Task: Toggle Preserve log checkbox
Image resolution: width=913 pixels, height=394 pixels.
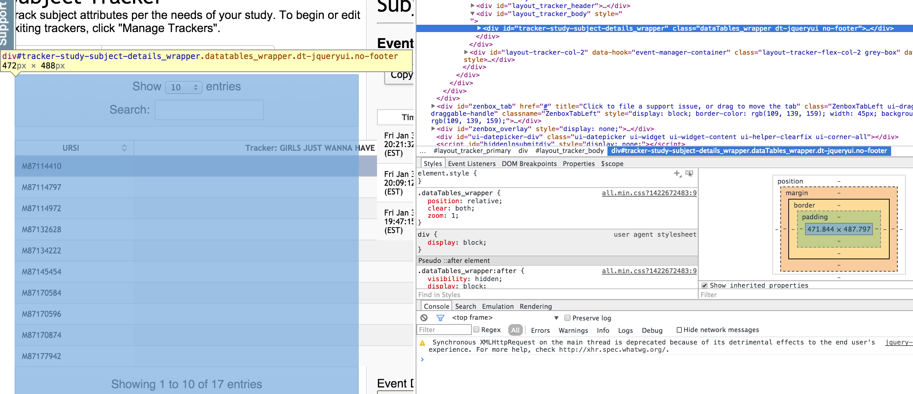Action: 567,318
